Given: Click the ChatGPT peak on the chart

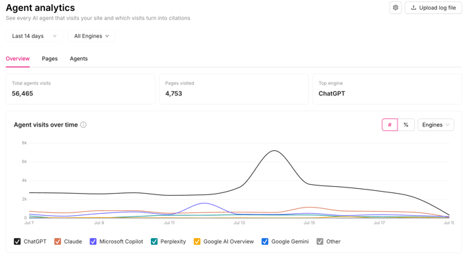Looking at the screenshot, I should pyautogui.click(x=274, y=151).
